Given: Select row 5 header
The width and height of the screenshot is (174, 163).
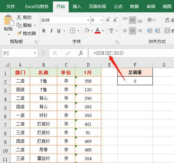Looking at the screenshot, I should click(5, 107).
